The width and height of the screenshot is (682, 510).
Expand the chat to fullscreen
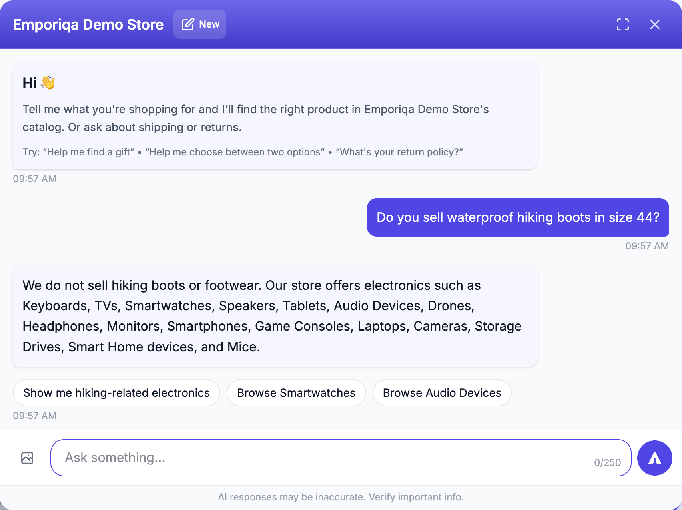pyautogui.click(x=622, y=24)
